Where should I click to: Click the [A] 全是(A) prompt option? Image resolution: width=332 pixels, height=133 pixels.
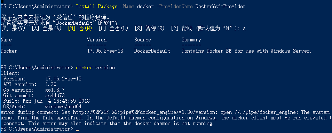click(x=47, y=29)
